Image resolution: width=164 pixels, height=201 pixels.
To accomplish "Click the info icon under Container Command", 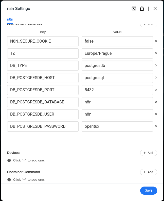I will coord(9,180).
